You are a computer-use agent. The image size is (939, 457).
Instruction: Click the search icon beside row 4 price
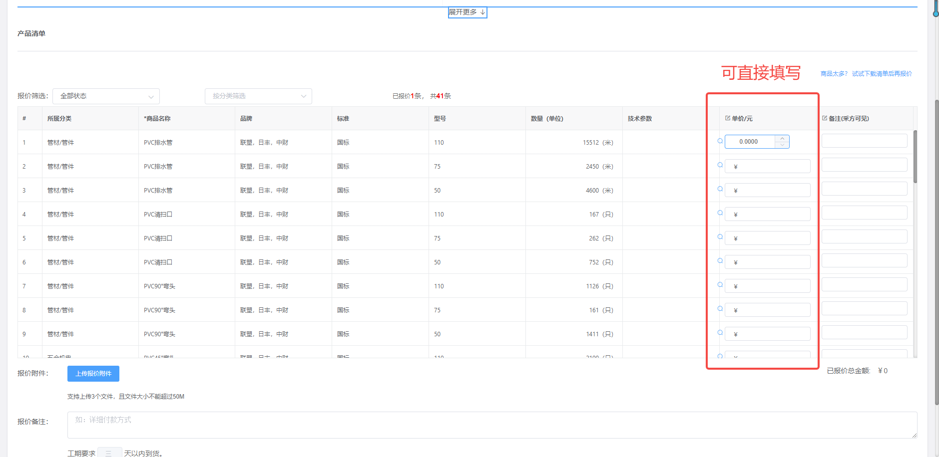click(x=720, y=213)
